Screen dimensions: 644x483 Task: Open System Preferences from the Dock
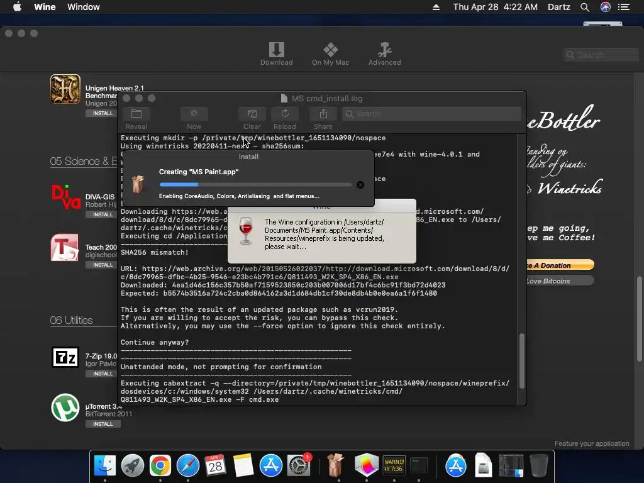tap(299, 466)
